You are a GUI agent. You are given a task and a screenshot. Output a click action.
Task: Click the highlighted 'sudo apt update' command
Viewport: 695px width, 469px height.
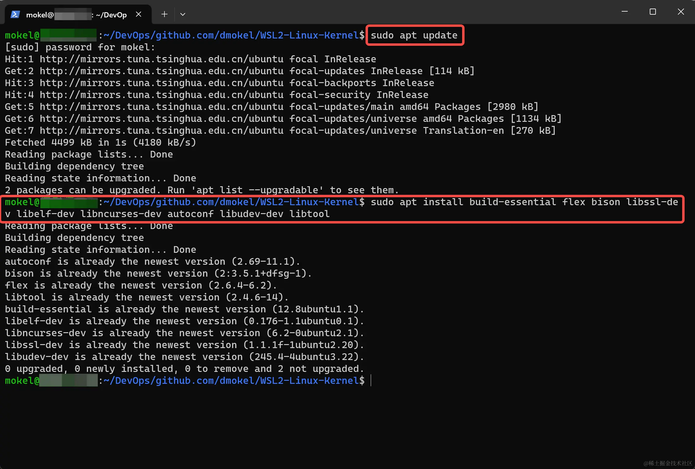point(414,35)
